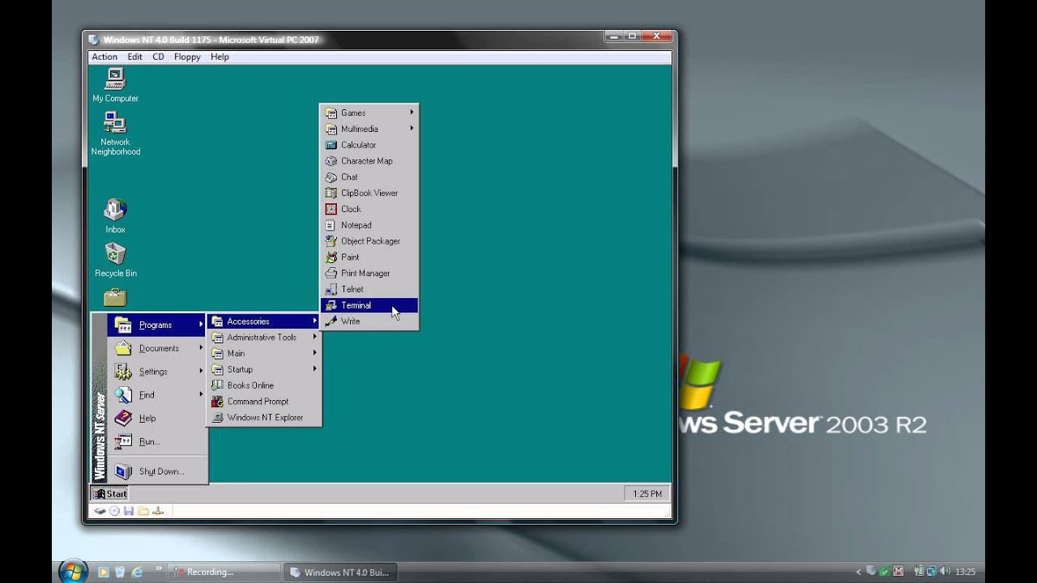This screenshot has width=1037, height=583.
Task: Click the 1:25 PM clock in NT taskbar
Action: tap(647, 494)
